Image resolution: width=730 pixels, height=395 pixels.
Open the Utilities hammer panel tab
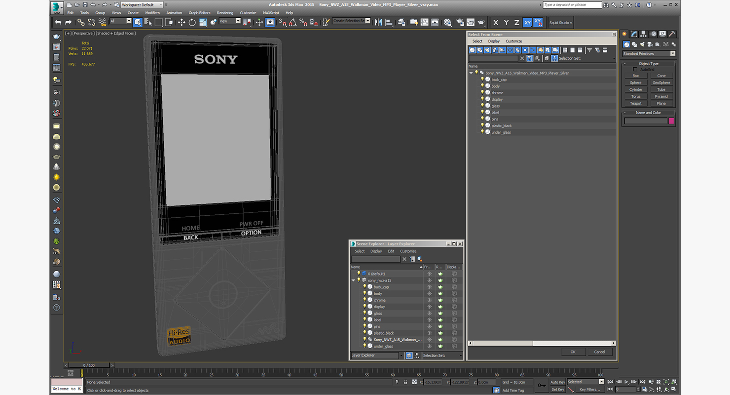(x=672, y=34)
